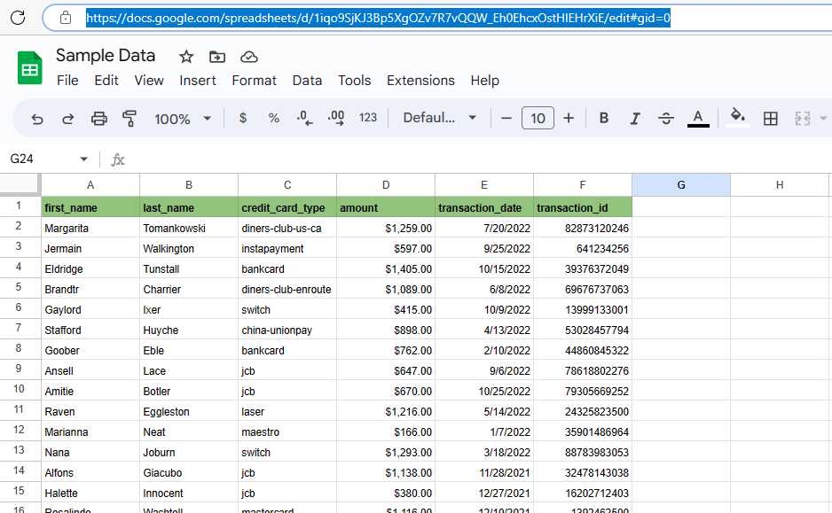Select column D header
Viewport: 832px width, 513px height.
[386, 185]
